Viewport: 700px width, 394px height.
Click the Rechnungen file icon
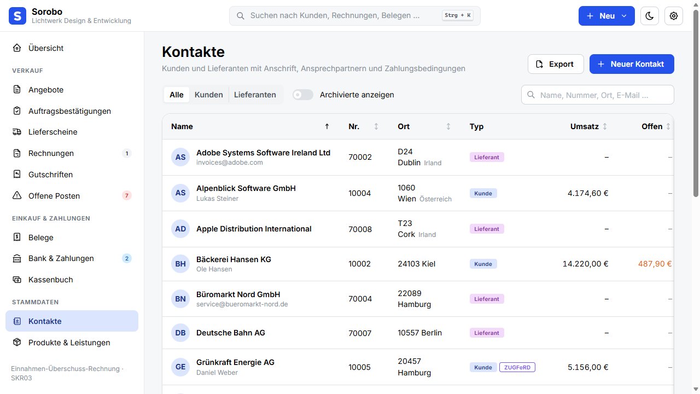click(x=17, y=153)
